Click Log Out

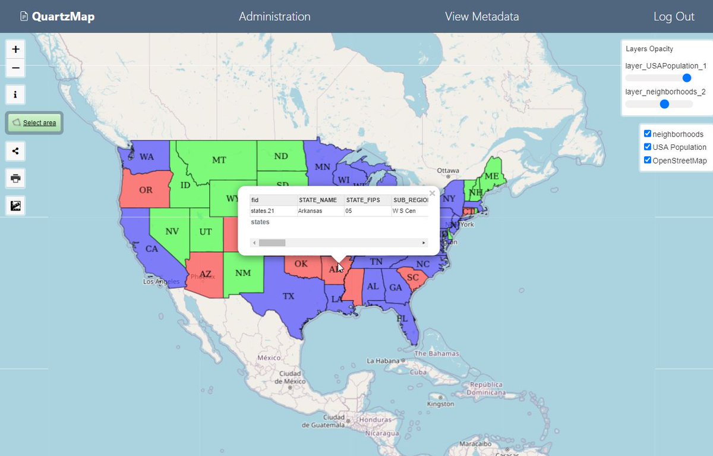point(674,16)
